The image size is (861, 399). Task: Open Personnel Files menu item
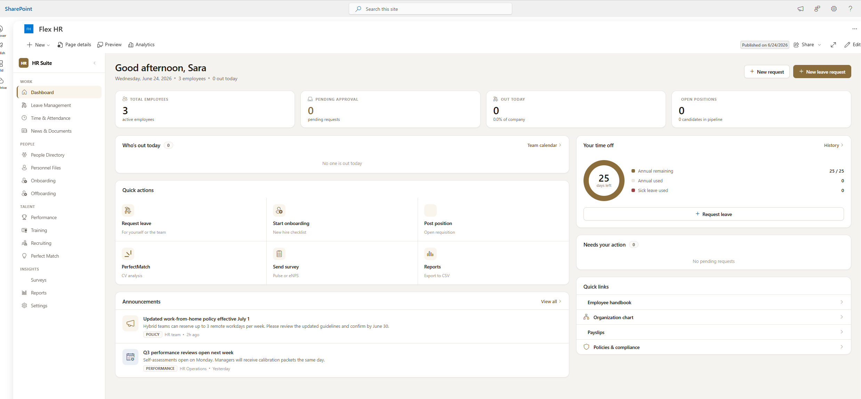pos(59,168)
